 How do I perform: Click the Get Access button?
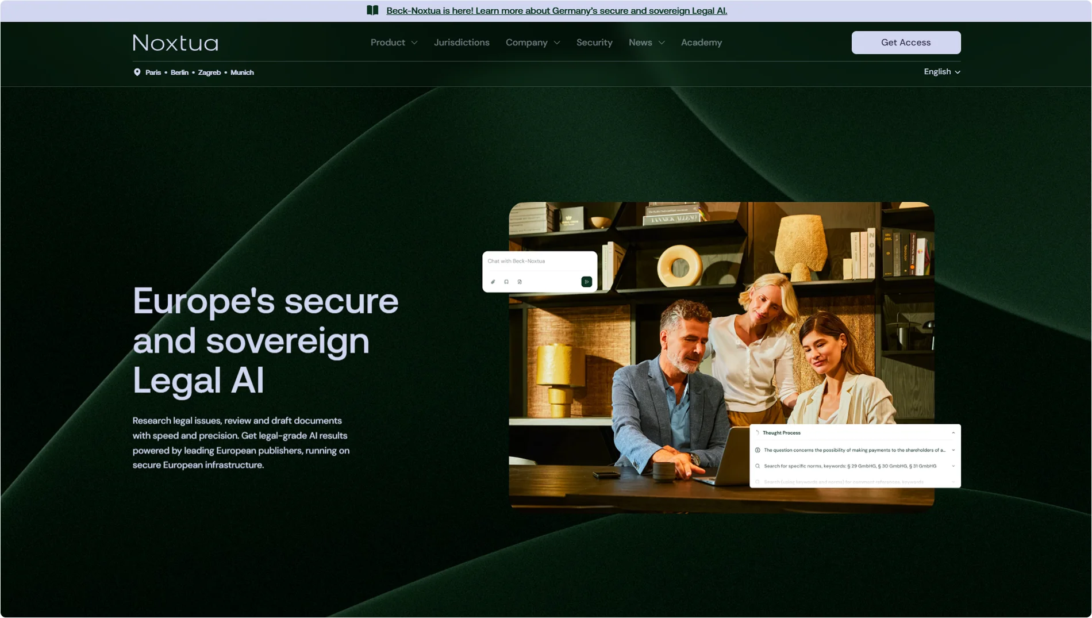(x=906, y=42)
